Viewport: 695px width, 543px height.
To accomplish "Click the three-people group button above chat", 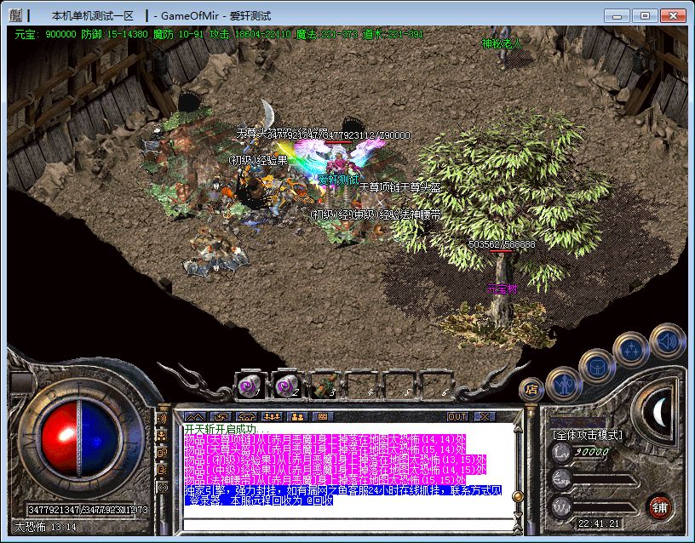I will coord(272,417).
